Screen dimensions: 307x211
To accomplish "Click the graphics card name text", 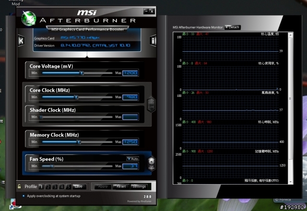I will [80, 37].
